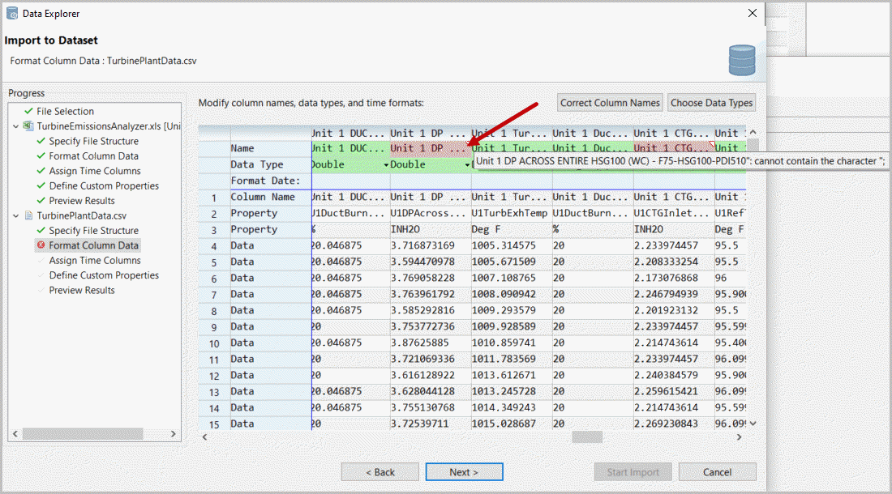
Task: Select Specify File Structure under TurbinePlantData.csv
Action: click(x=93, y=231)
